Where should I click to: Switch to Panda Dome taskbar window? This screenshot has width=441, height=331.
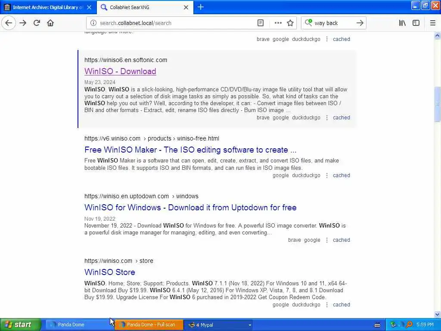[79, 325]
